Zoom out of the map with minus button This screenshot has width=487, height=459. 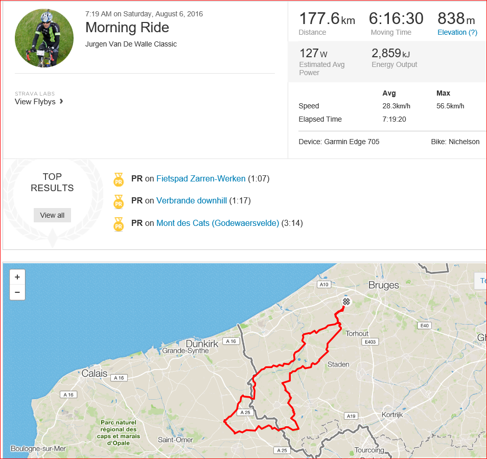17,292
